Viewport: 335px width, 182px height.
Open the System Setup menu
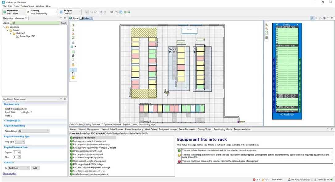tap(27, 6)
